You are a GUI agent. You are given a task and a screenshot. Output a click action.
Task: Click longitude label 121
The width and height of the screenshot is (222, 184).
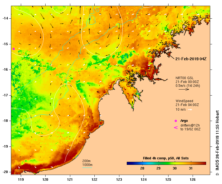70,180
